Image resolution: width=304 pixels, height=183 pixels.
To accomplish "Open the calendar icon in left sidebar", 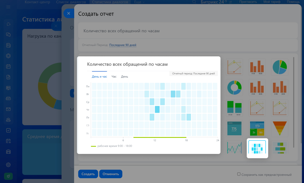I will point(8,67).
